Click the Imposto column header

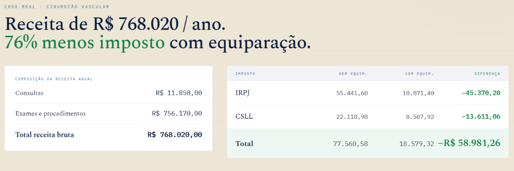coord(245,74)
